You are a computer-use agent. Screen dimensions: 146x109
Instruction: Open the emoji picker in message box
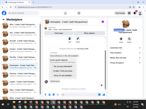(99, 94)
